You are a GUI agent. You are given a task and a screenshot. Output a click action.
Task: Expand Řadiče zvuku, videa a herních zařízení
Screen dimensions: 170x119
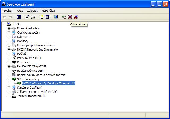pyautogui.click(x=9, y=75)
